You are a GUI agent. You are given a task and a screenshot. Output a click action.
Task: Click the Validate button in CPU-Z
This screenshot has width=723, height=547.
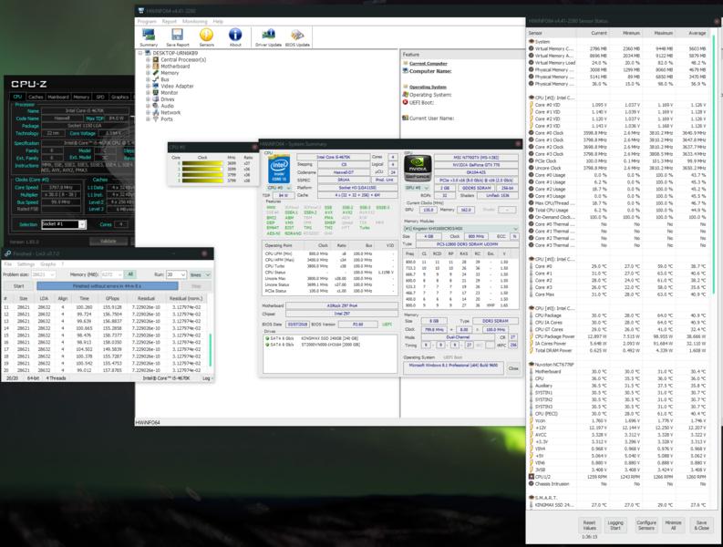pos(108,242)
